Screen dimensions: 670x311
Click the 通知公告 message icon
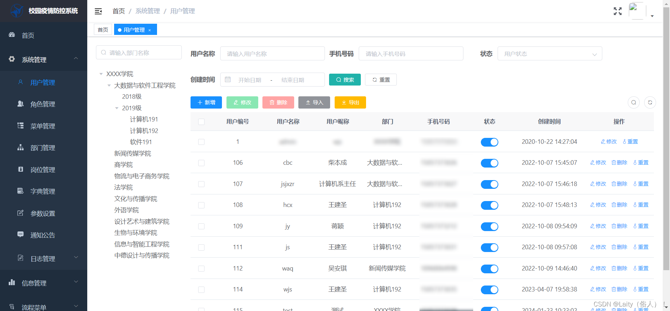[x=21, y=235]
